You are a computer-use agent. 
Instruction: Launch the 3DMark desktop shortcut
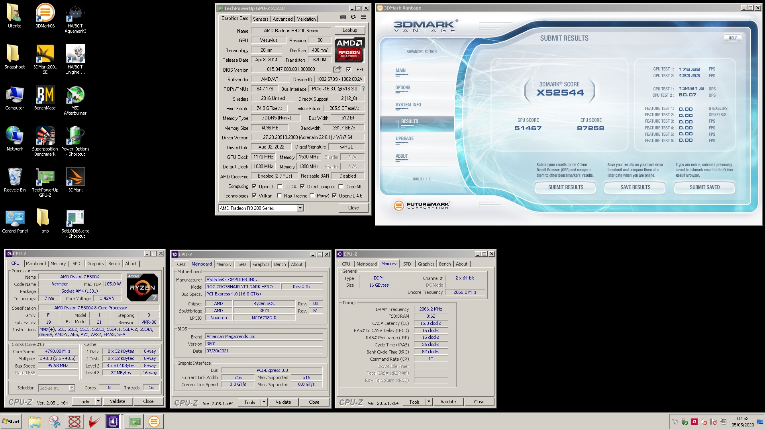[x=75, y=180]
